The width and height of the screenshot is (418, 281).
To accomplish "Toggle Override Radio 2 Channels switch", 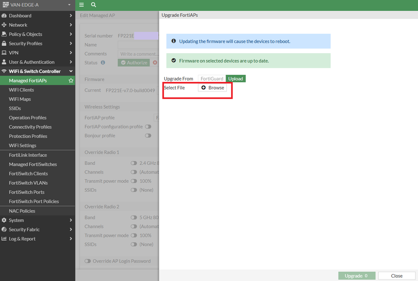I will coord(134,226).
